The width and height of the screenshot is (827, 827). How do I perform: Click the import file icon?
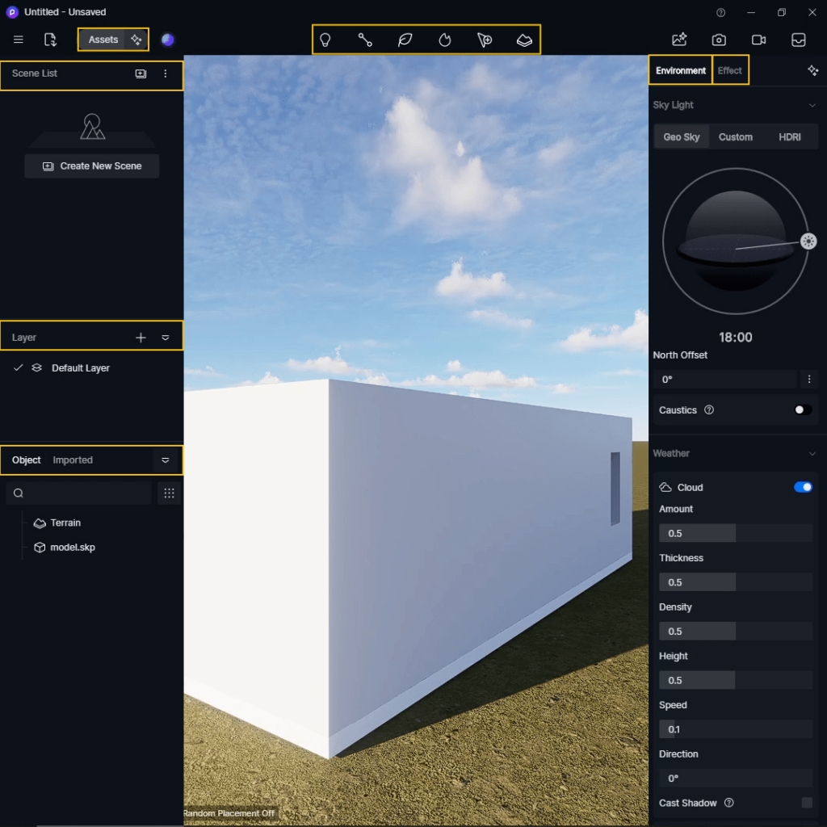50,40
